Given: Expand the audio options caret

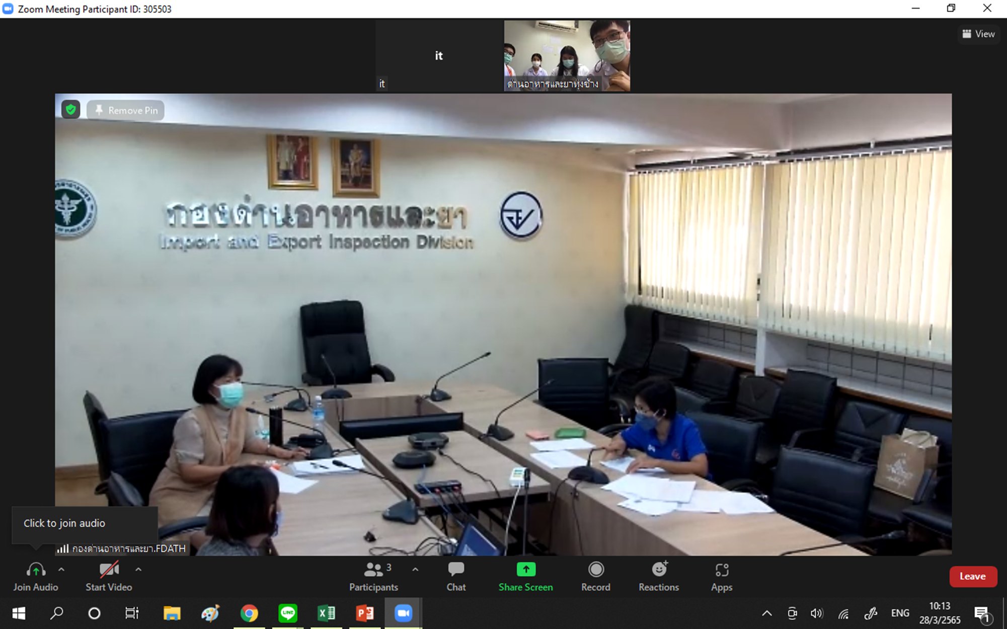Looking at the screenshot, I should 61,570.
